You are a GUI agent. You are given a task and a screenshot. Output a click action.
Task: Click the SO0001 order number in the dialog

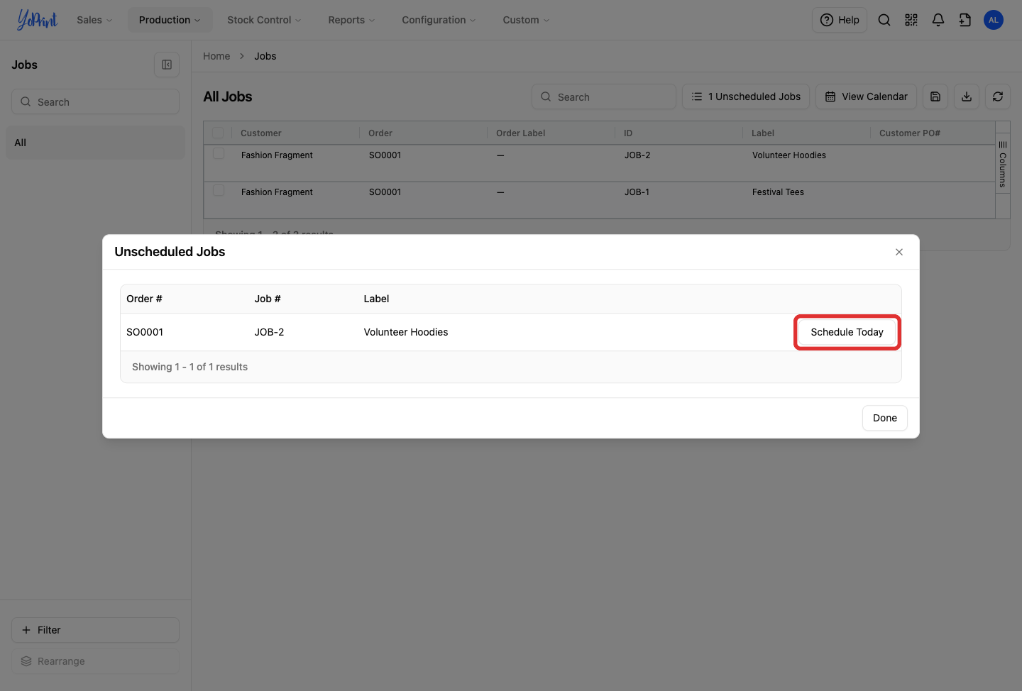click(145, 332)
